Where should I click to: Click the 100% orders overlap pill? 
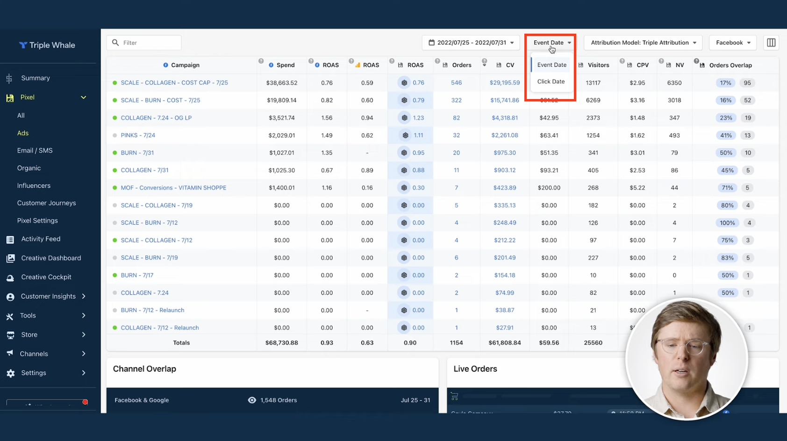click(727, 223)
